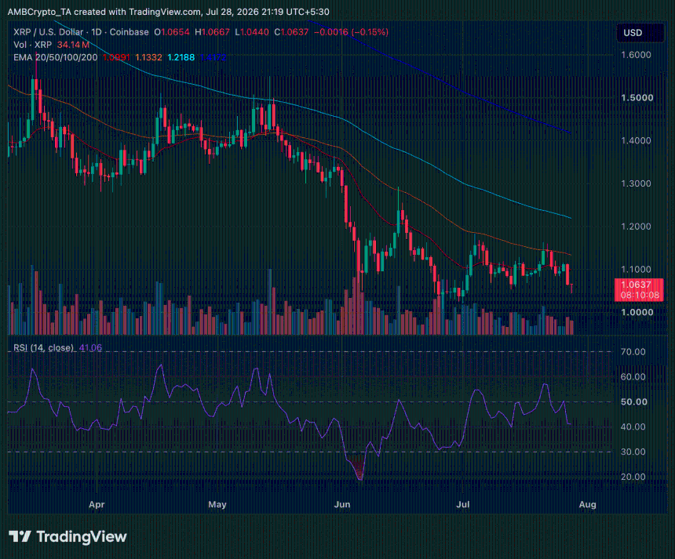Click the price change −0.0016 (−0.15%)
This screenshot has width=675, height=559.
(x=352, y=32)
